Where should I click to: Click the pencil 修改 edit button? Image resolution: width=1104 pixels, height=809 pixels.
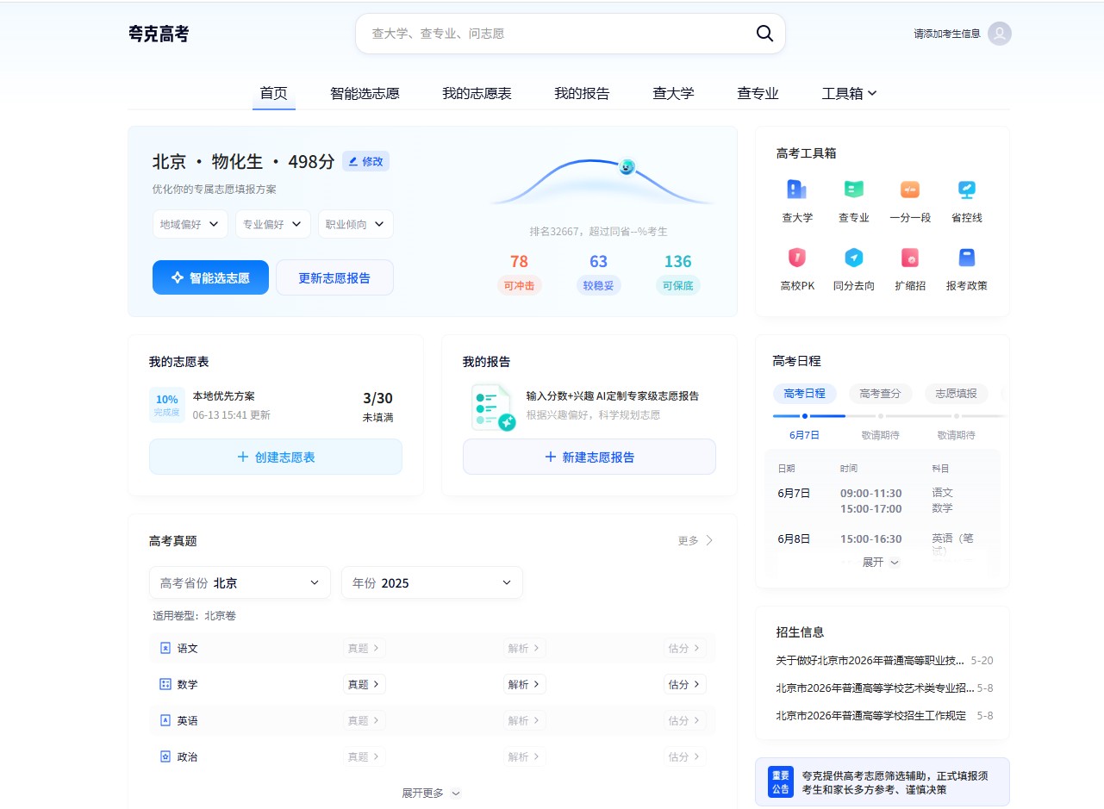[365, 161]
